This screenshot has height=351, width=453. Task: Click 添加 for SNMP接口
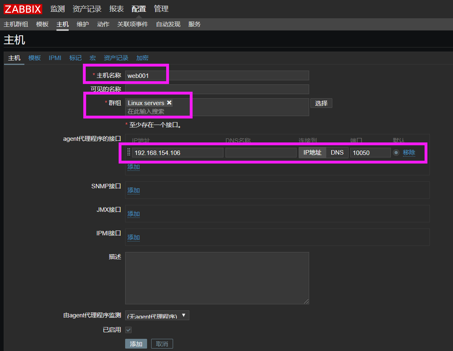tap(134, 190)
